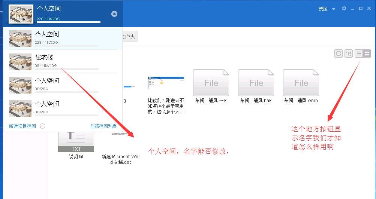The width and height of the screenshot is (376, 199).
Task: Select the 说明.txt text file icon
Action: pyautogui.click(x=76, y=142)
